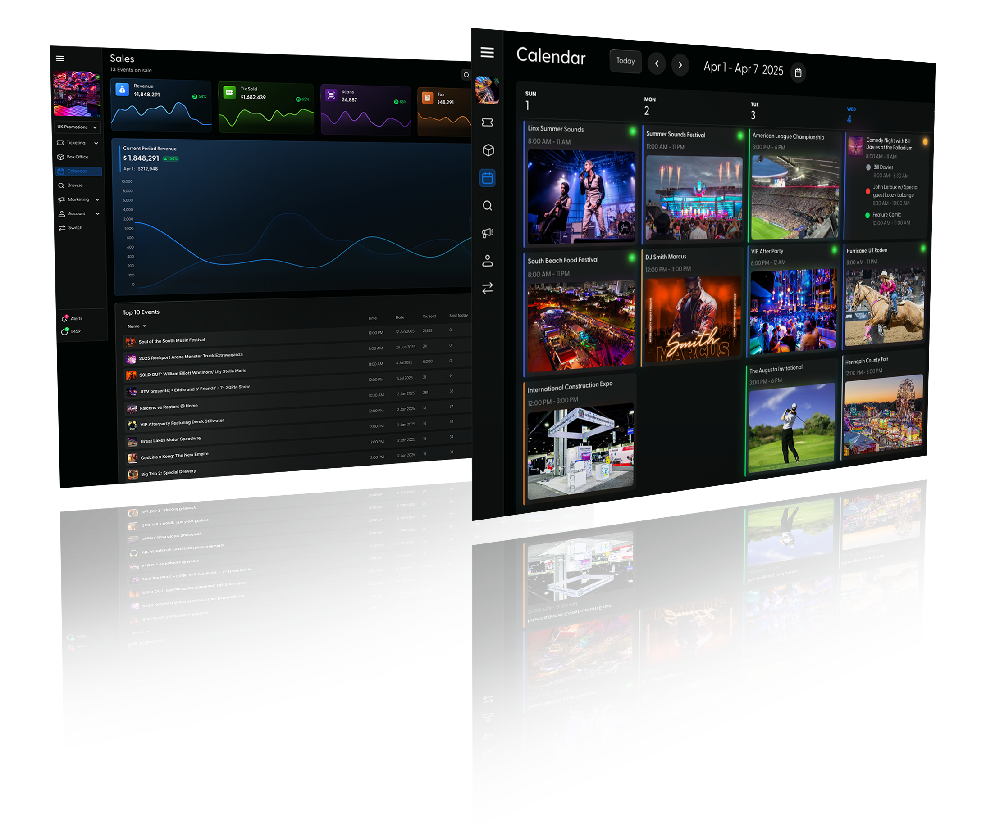The image size is (986, 823).
Task: Open the date picker icon beside Apr 1 - Apr 7
Action: point(798,73)
